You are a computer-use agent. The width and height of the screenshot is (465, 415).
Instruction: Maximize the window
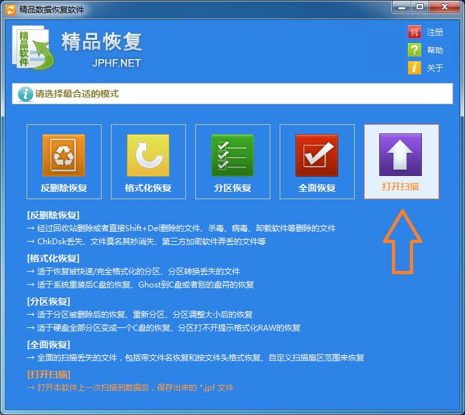point(420,7)
